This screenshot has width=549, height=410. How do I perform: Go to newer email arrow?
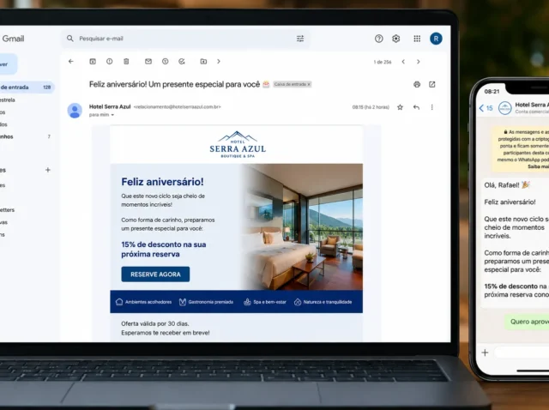click(403, 62)
